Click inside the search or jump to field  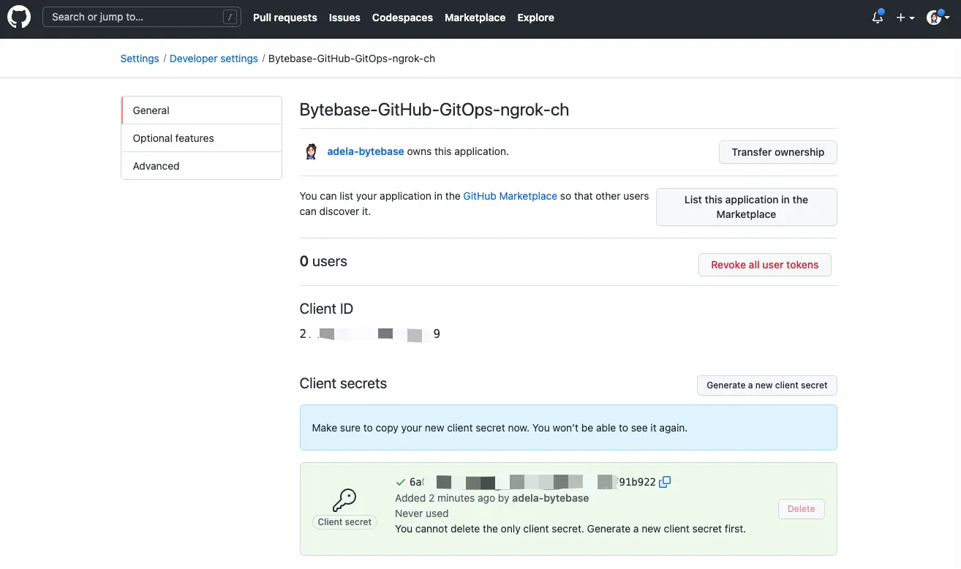click(x=132, y=15)
